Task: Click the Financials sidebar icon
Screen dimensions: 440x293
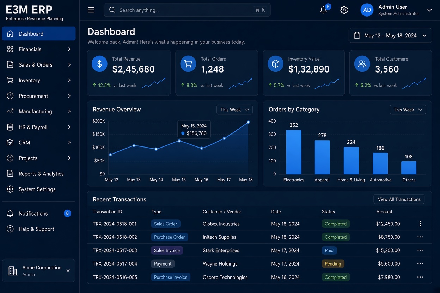Action: click(10, 49)
